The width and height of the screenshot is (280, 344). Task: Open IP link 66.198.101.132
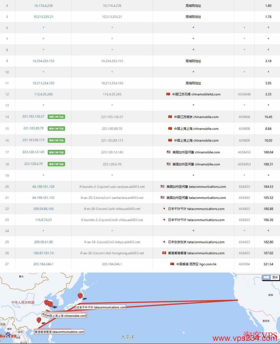pos(43,198)
